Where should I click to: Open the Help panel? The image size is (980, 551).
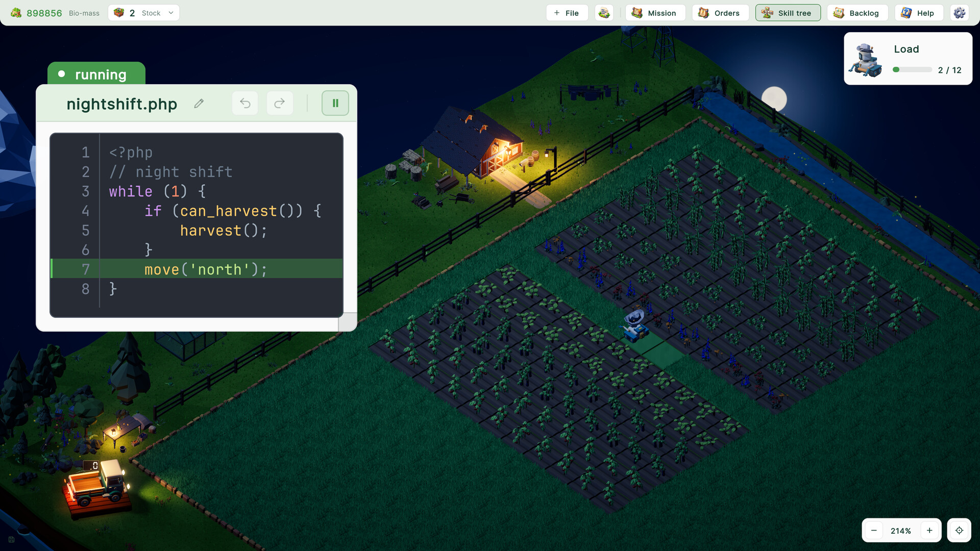pos(919,13)
